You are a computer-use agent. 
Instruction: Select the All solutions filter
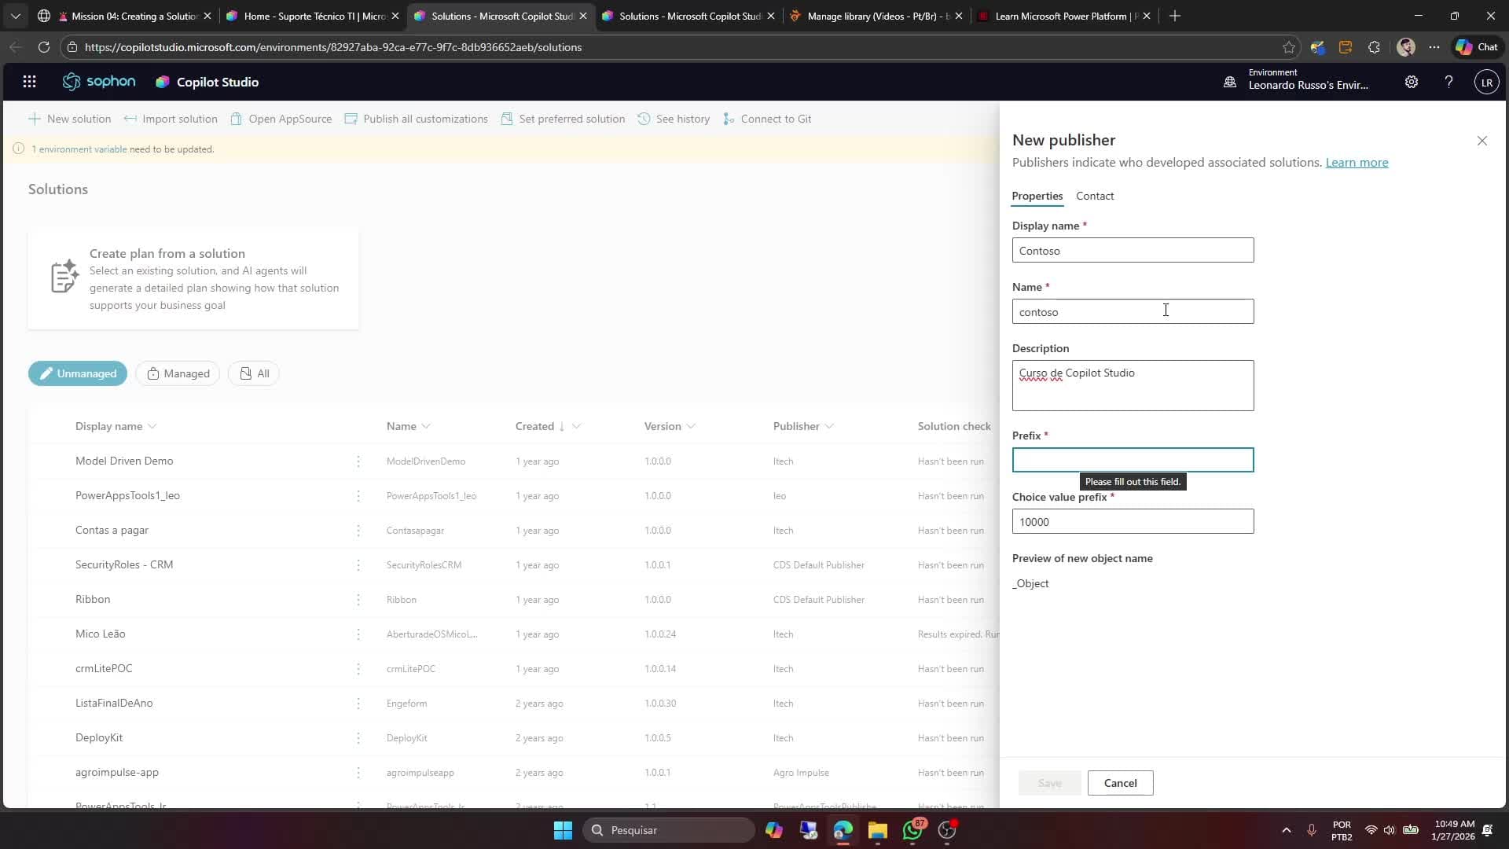254,373
